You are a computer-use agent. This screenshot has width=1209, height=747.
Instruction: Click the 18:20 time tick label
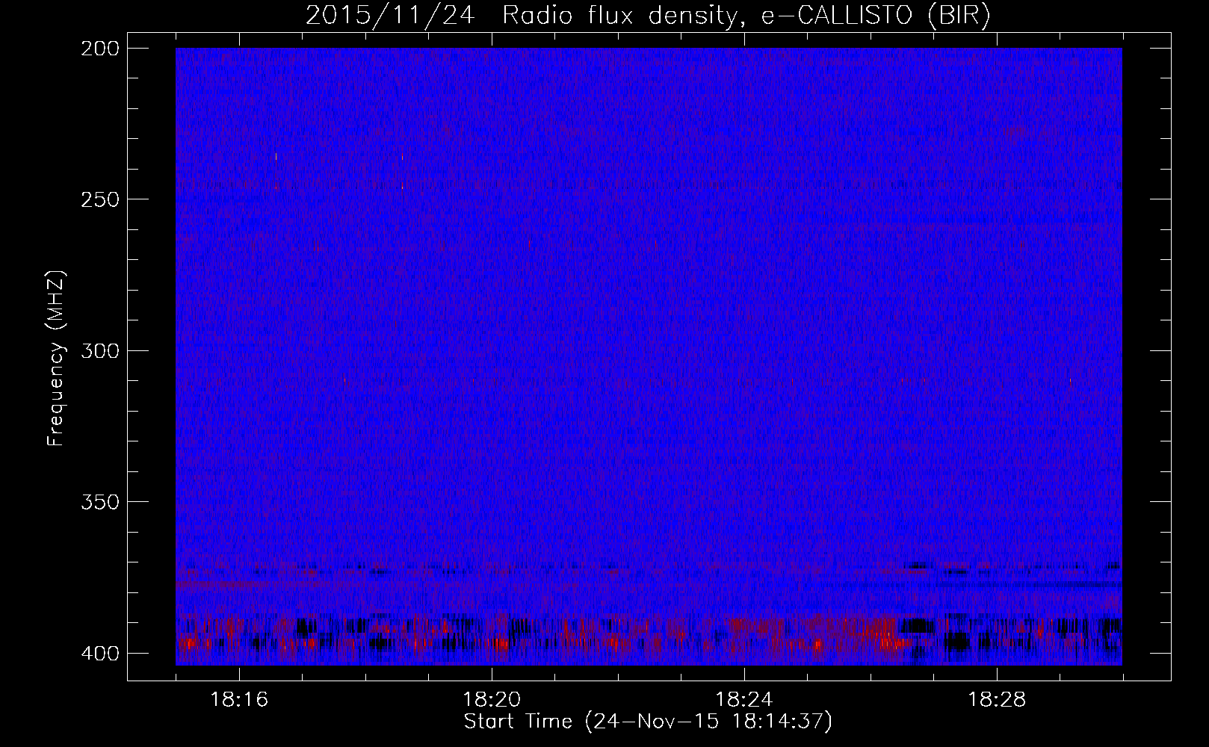[x=492, y=700]
